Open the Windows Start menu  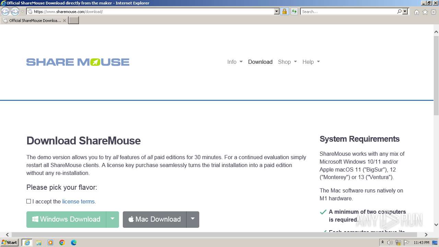pyautogui.click(x=9, y=243)
